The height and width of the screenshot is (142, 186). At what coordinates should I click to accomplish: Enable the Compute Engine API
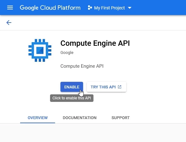point(72,87)
